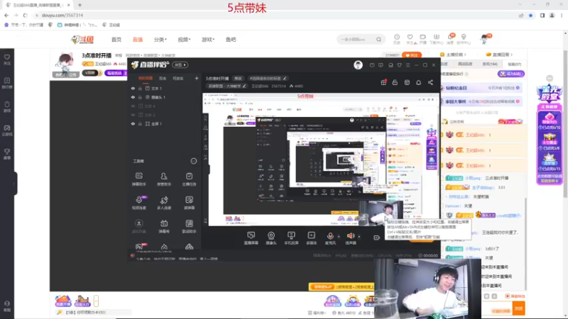Click the recording camera icon beside speaker

[x=376, y=237]
